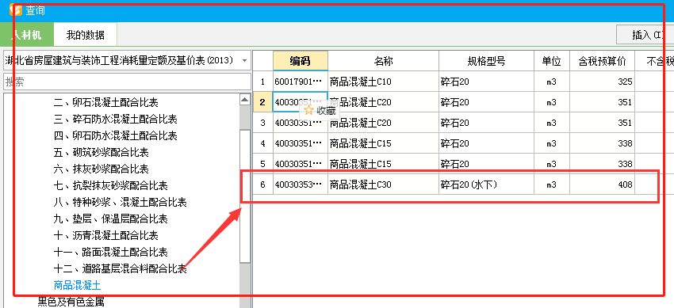Click price 338 in row 4
This screenshot has height=308, width=674.
602,143
